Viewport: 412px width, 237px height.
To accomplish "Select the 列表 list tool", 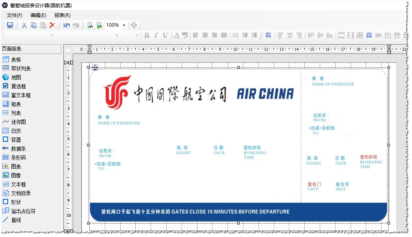I will (16, 113).
